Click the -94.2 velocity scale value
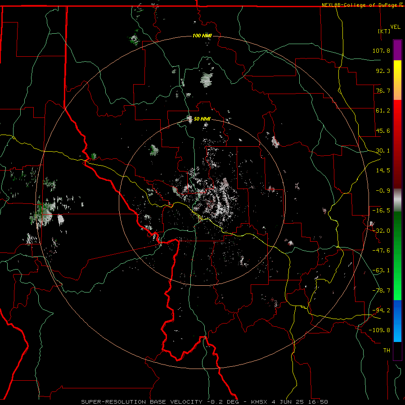405x405 pixels. click(381, 310)
